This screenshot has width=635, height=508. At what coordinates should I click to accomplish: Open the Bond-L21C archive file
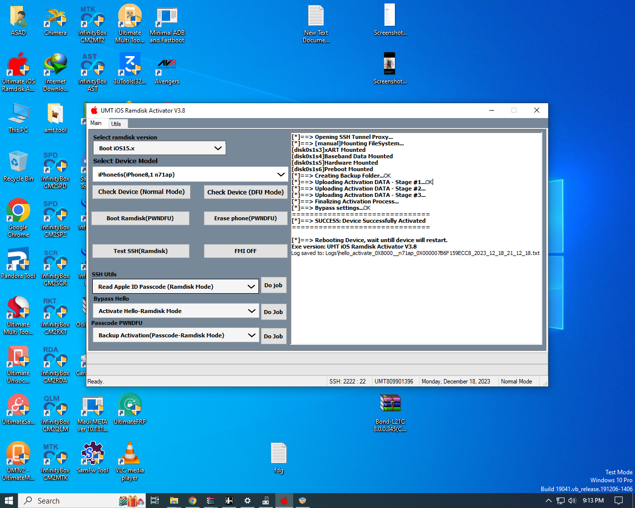[390, 409]
